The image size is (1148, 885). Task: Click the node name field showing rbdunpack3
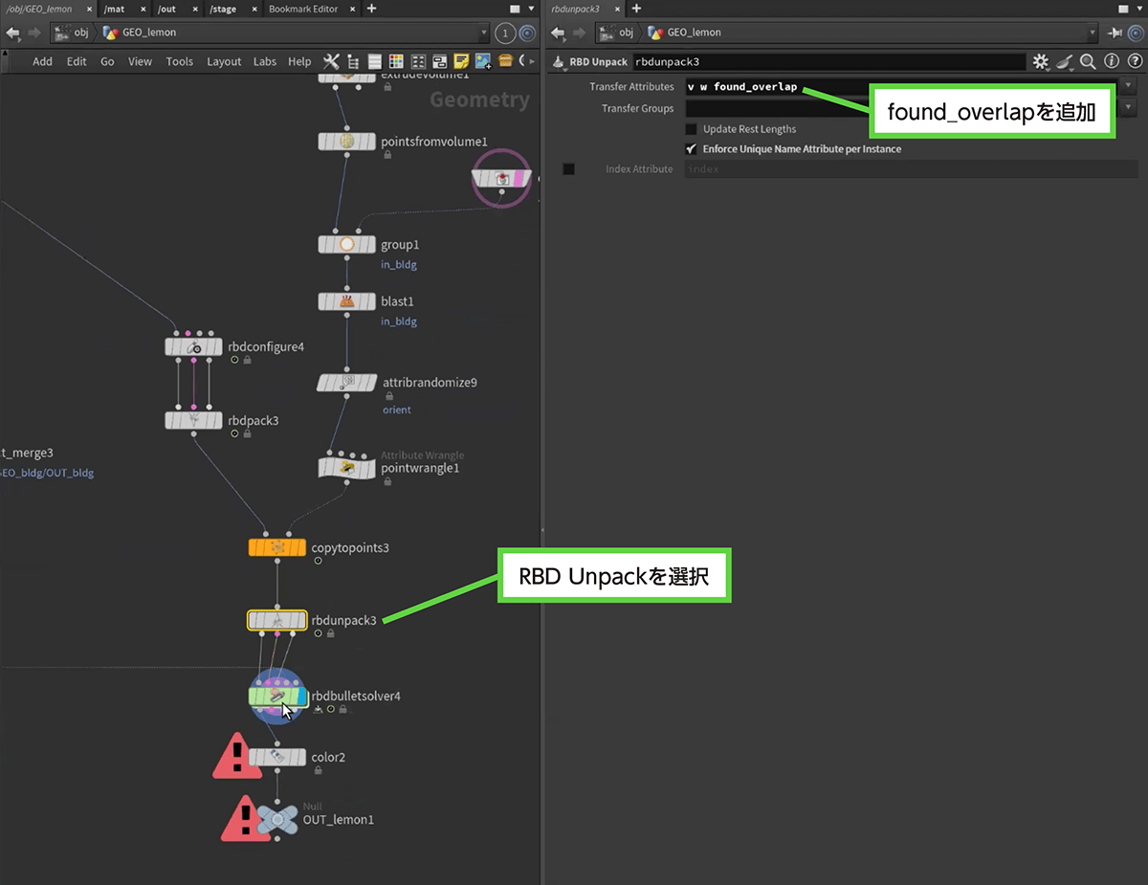(828, 62)
